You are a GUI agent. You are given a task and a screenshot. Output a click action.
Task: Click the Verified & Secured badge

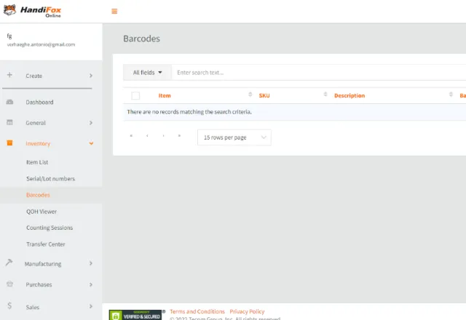click(135, 315)
